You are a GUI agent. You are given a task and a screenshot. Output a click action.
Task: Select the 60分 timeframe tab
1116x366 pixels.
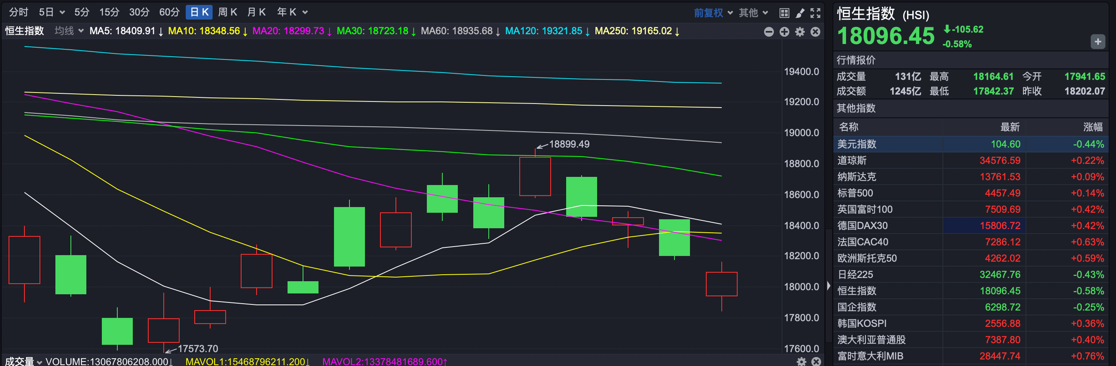coord(169,12)
